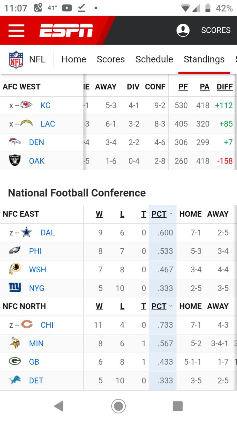237x422 pixels.
Task: Tap the Oakland Raiders logo
Action: point(15,161)
